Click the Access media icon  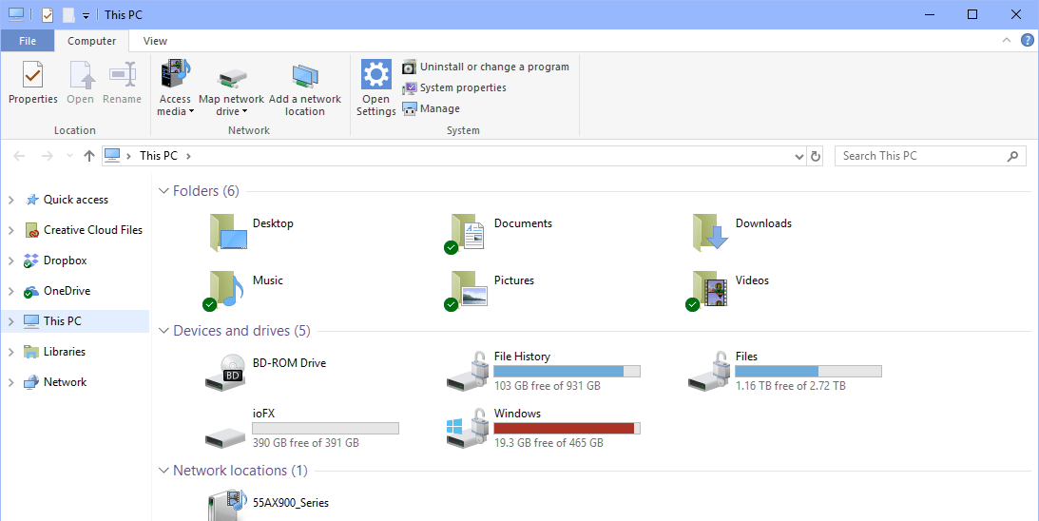pos(175,73)
